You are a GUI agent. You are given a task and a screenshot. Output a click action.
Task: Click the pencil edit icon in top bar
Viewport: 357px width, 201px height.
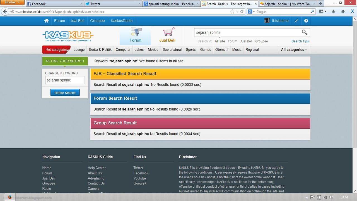pyautogui.click(x=296, y=21)
